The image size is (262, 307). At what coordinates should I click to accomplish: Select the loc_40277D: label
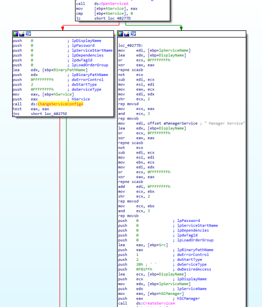point(130,46)
